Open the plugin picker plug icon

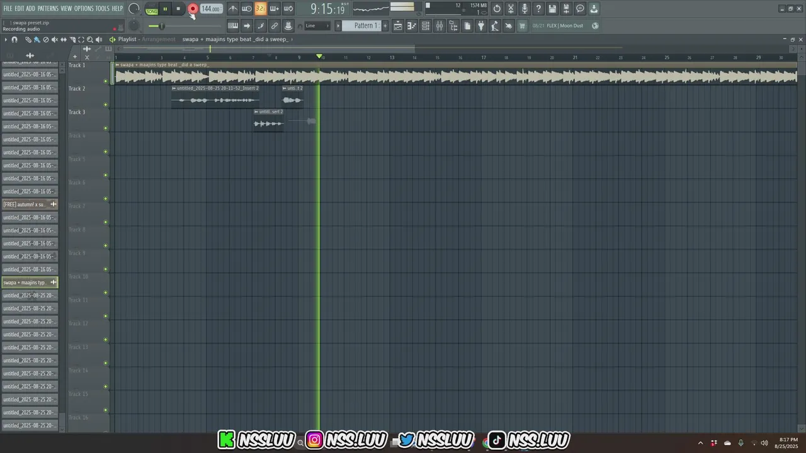pyautogui.click(x=481, y=26)
